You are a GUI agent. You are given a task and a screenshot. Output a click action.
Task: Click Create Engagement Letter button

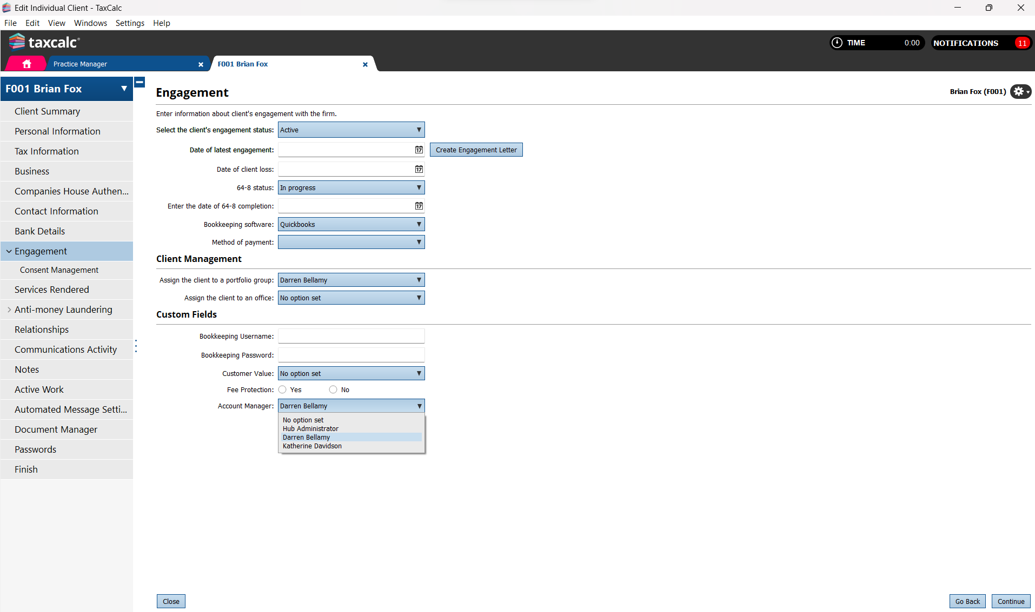pos(476,150)
